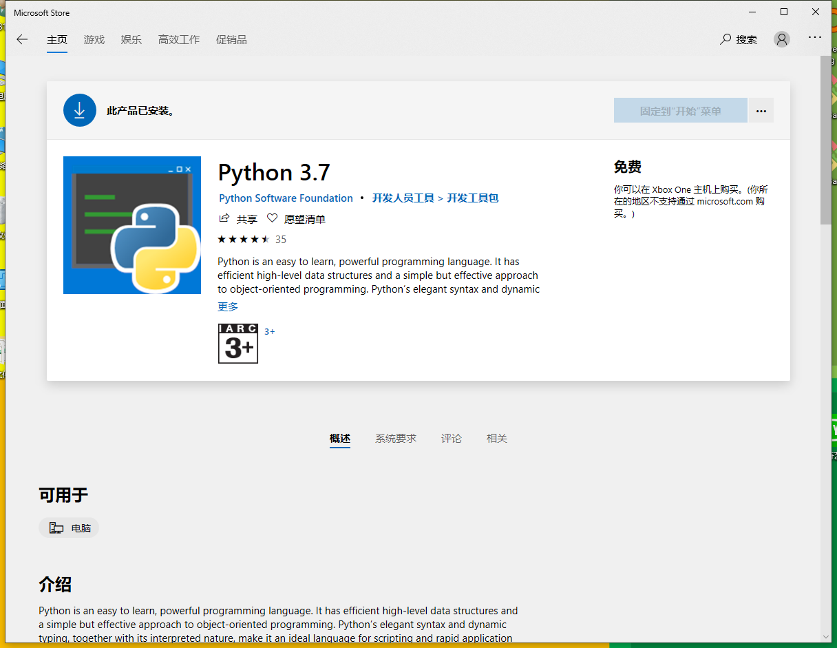Go back with the arrow icon
The height and width of the screenshot is (648, 837).
click(22, 39)
